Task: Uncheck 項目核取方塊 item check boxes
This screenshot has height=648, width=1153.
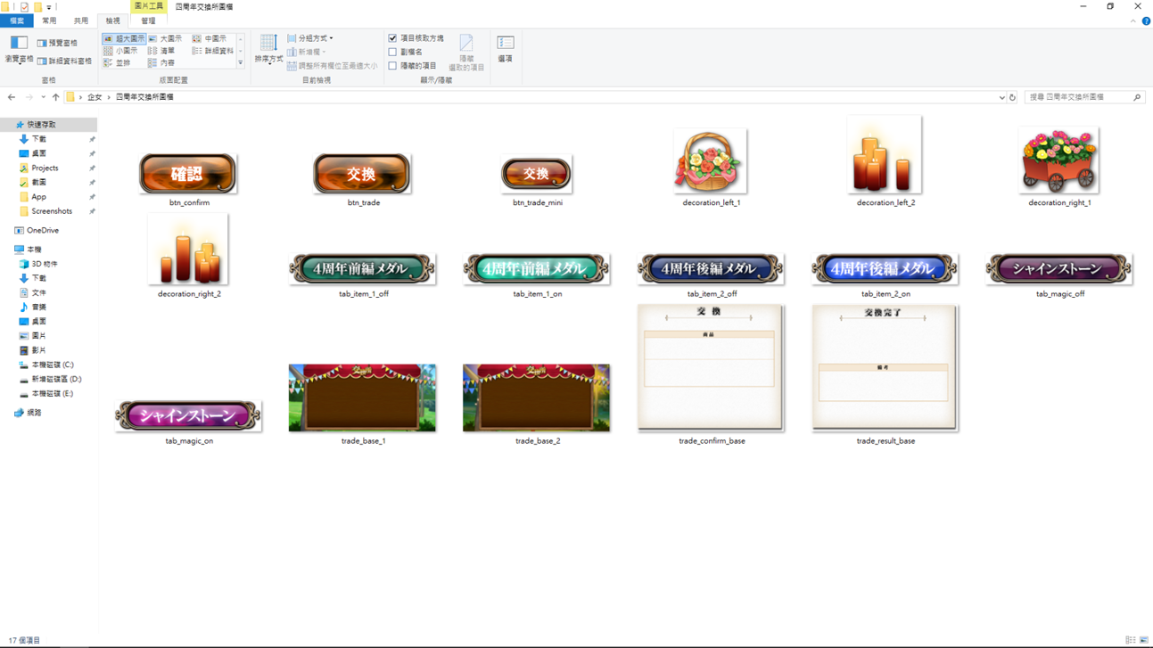Action: click(x=392, y=38)
